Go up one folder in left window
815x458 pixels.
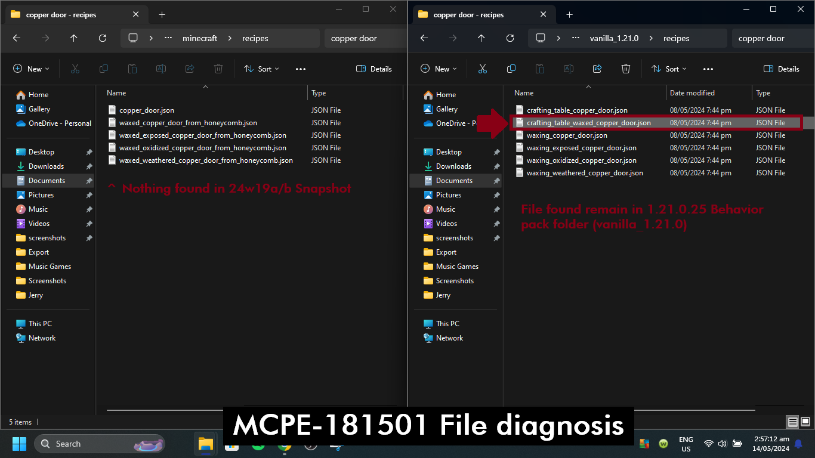pyautogui.click(x=74, y=38)
